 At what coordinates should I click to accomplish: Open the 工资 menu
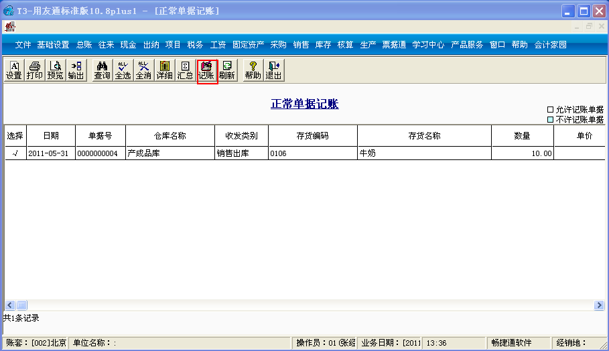pyautogui.click(x=218, y=45)
